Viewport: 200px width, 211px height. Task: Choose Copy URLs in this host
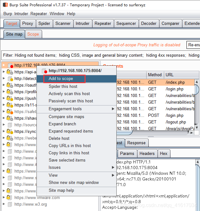[x=76, y=145]
